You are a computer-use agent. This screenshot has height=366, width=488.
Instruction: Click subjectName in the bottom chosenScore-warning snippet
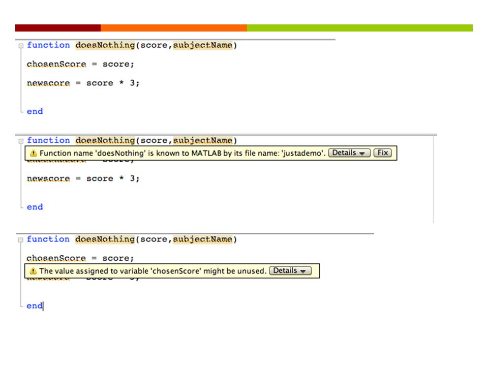202,239
